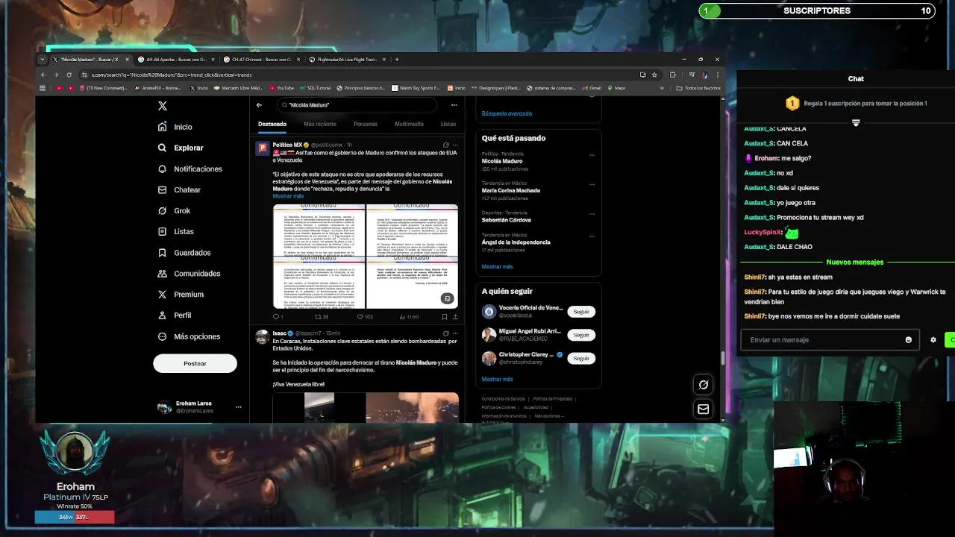Open options for Ángel de la Independencia trend
The image size is (955, 537).
pos(592,236)
